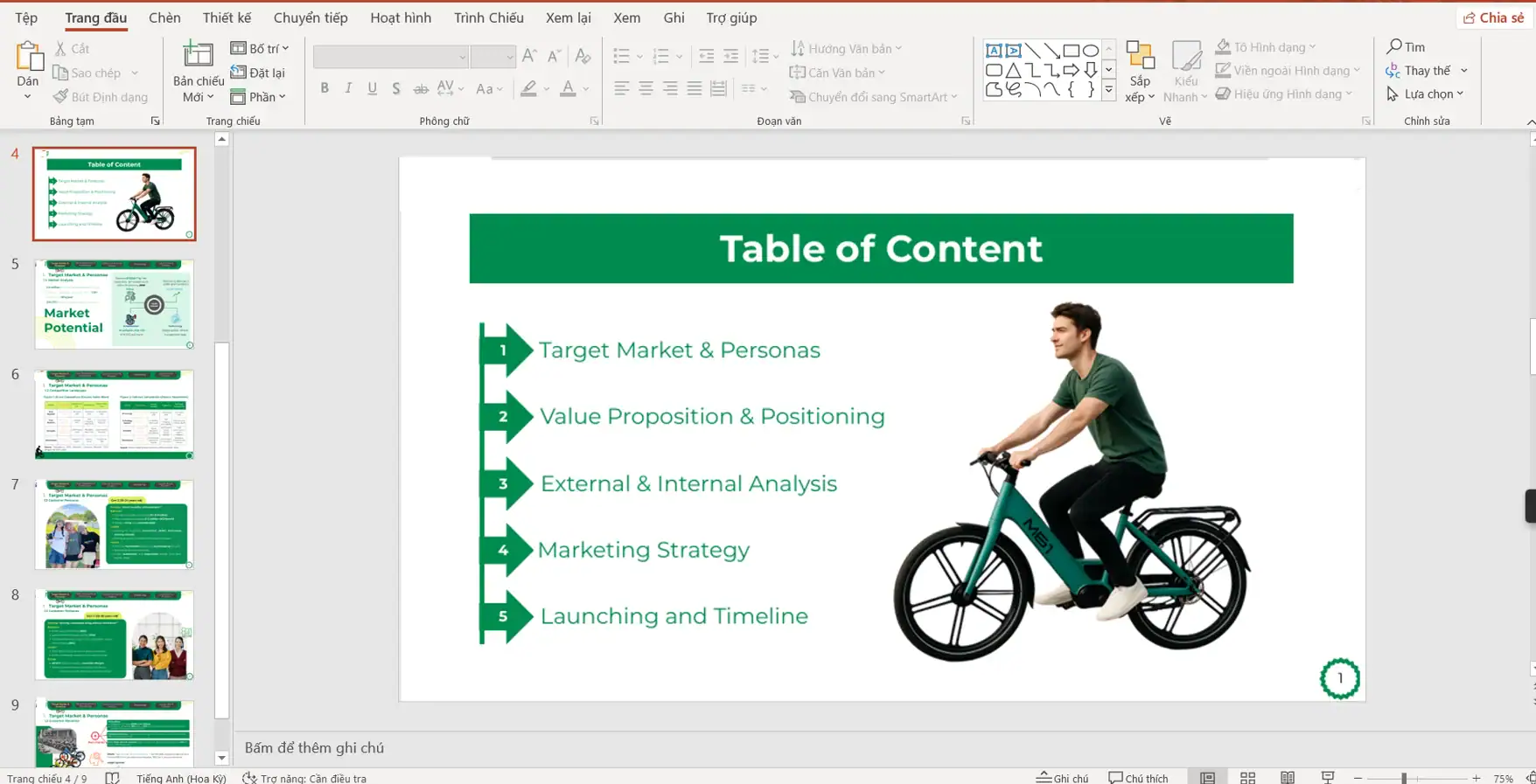Click the Sắp xếp (Arrange) button

click(1140, 72)
